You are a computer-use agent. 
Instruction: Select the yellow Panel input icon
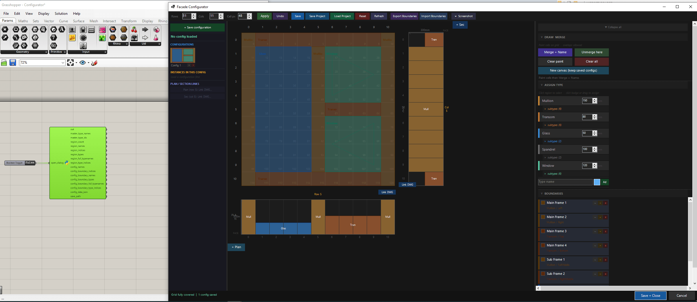pyautogui.click(x=72, y=38)
